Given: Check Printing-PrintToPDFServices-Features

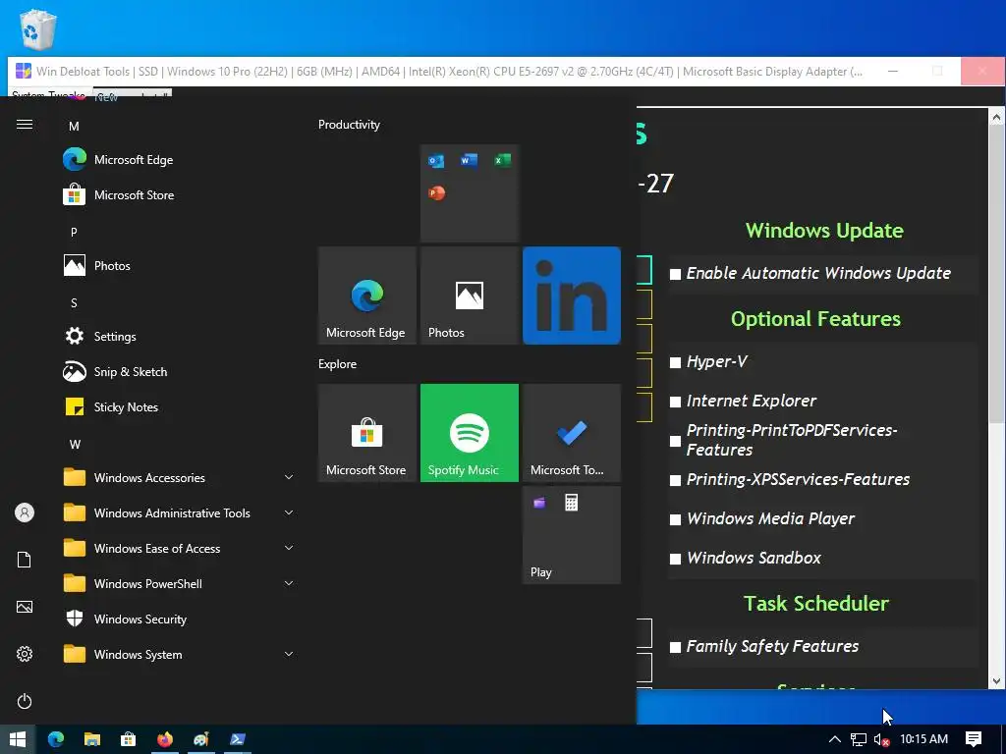Looking at the screenshot, I should pyautogui.click(x=676, y=441).
